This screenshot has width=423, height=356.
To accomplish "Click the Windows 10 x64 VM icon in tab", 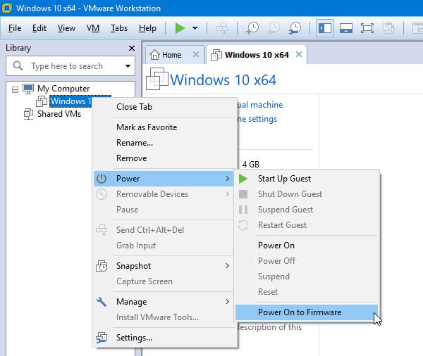I will tap(216, 55).
